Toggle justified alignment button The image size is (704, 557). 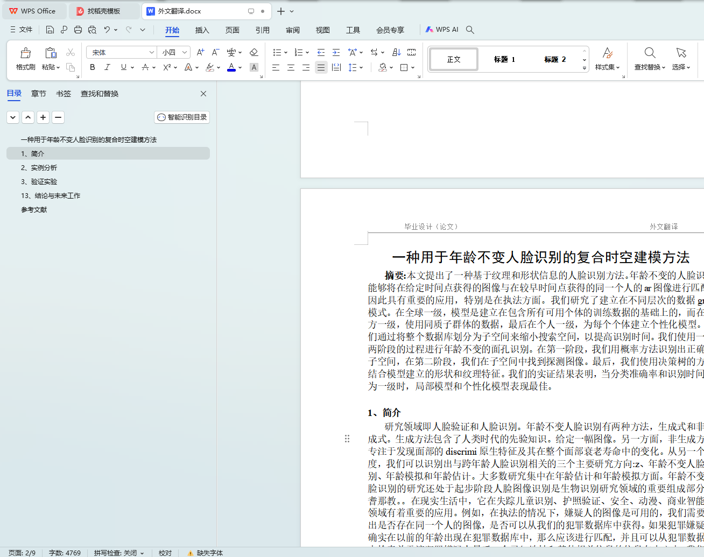pos(321,67)
